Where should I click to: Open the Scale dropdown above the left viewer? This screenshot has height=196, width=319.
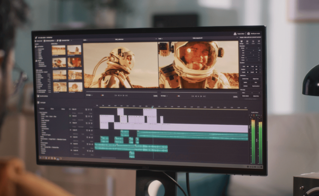[85, 40]
